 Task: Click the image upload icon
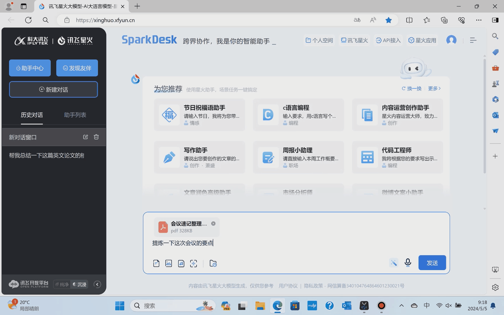coord(169,263)
